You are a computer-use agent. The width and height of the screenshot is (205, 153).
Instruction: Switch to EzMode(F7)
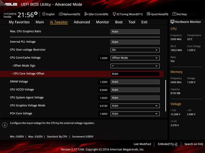tap(167, 144)
